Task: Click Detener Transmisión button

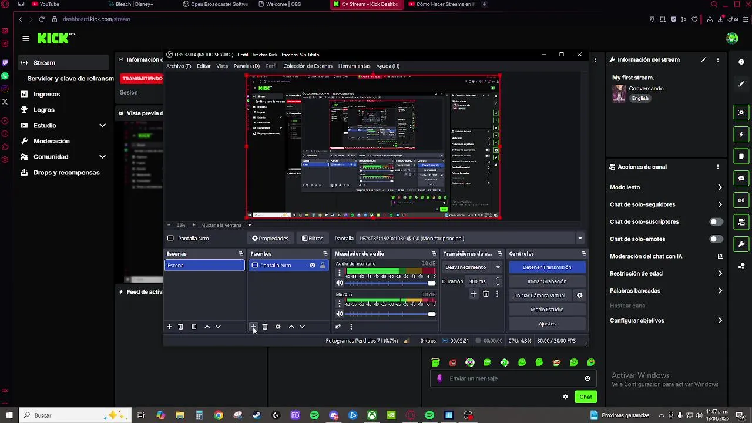Action: click(547, 267)
